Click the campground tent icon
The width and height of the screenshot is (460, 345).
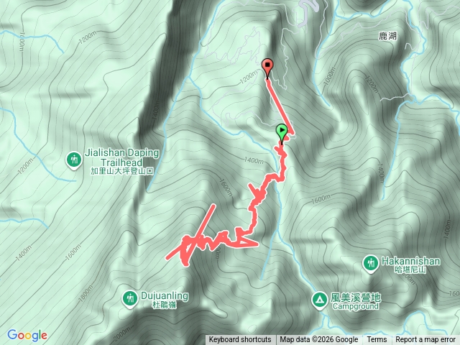[319, 300]
